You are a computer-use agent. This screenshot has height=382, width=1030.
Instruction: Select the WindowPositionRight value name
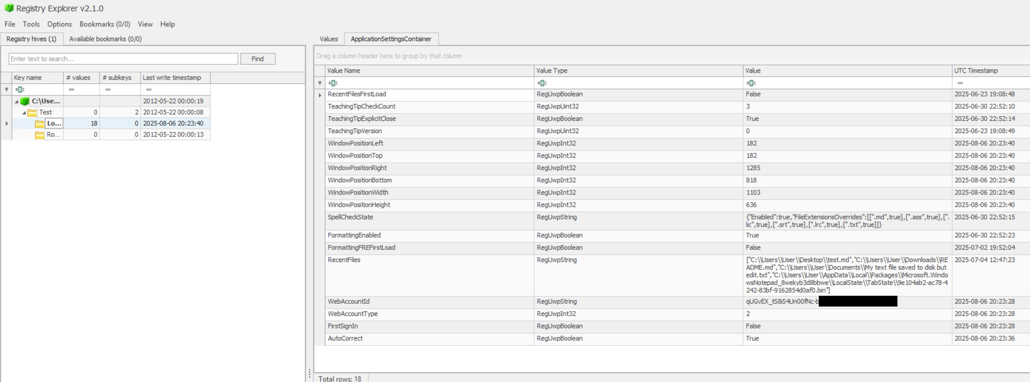(x=357, y=168)
